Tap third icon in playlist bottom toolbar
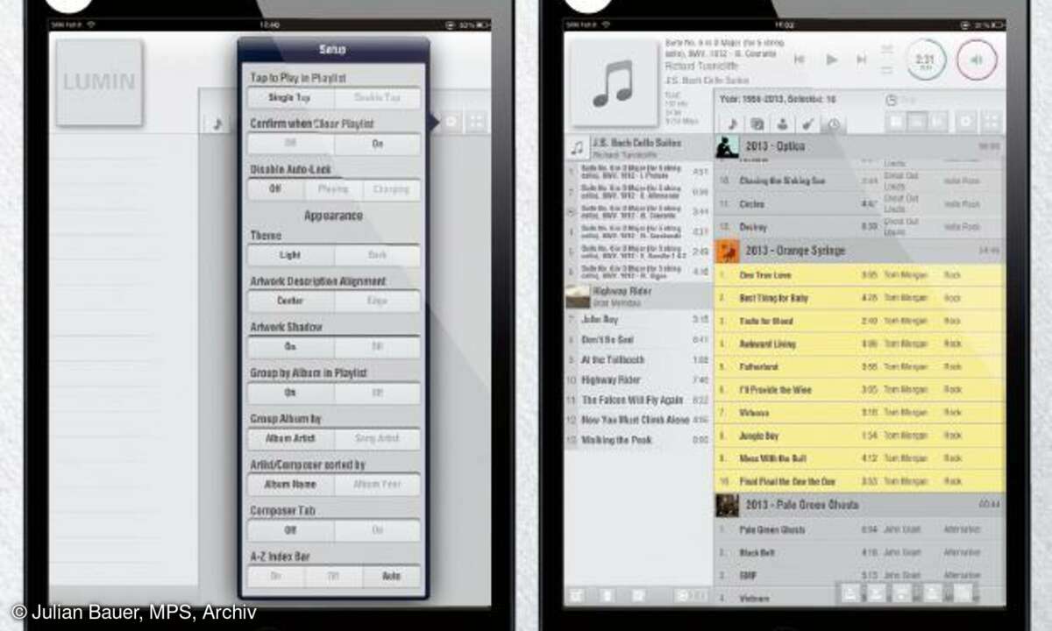The height and width of the screenshot is (631, 1052). pos(638,595)
